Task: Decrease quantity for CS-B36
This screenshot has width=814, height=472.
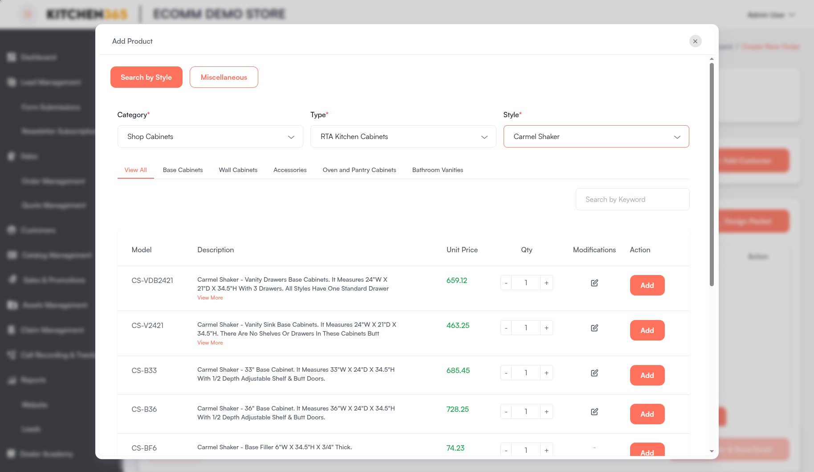Action: tap(506, 412)
